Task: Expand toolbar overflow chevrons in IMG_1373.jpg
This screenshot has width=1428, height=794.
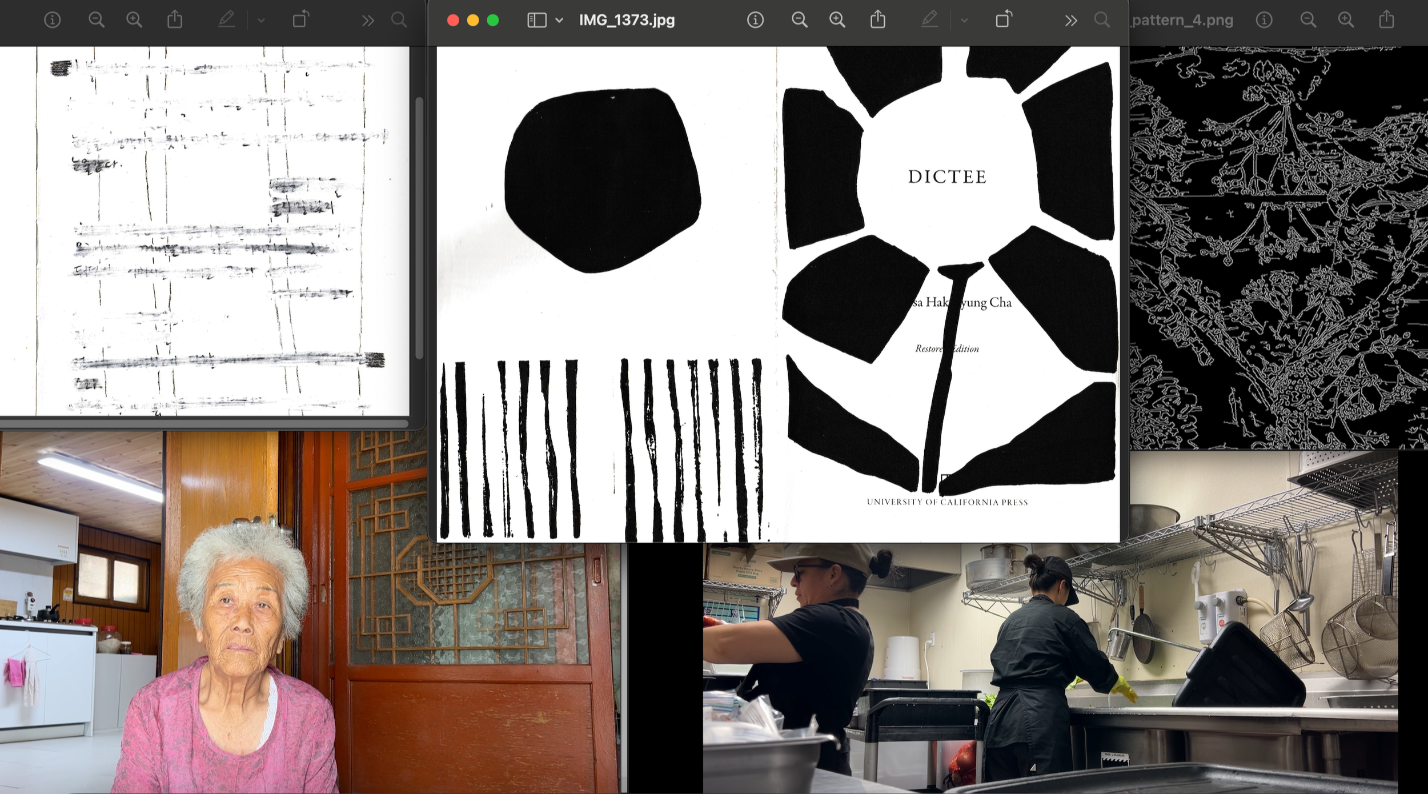Action: click(x=1070, y=21)
